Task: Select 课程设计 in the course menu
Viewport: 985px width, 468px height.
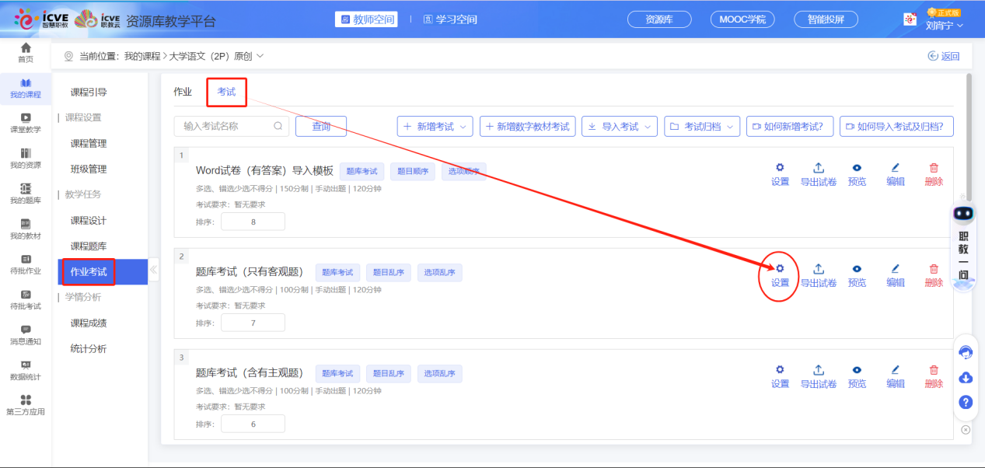Action: coord(89,221)
